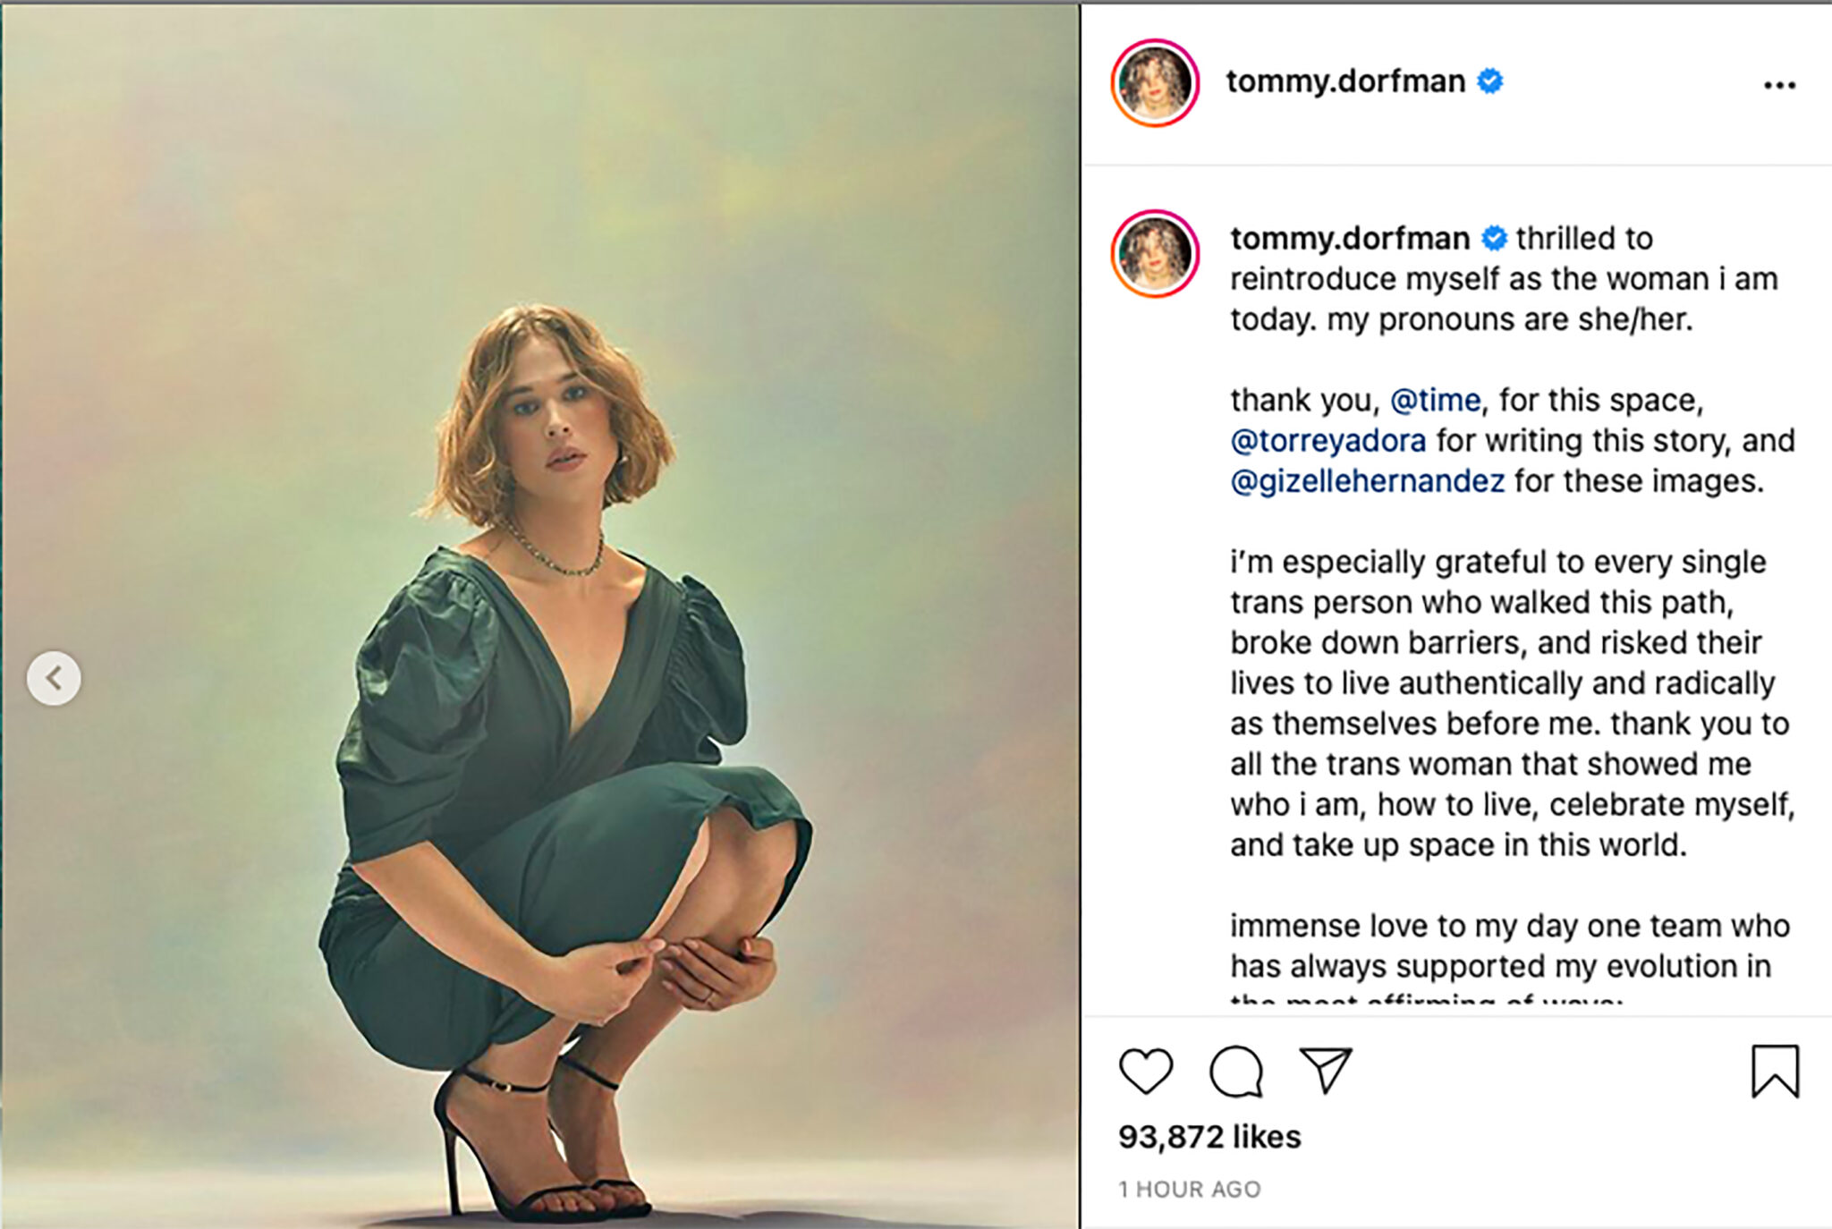The width and height of the screenshot is (1832, 1229).
Task: Open the @time tagged account link
Action: pyautogui.click(x=1438, y=399)
